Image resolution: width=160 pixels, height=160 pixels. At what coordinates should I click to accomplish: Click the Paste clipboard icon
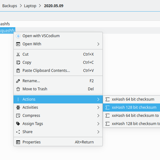pyautogui.click(x=18, y=71)
